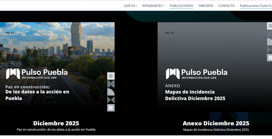Open Publicaciones Pulso Puebla nav link
272x139 pixels.
pos(256,6)
